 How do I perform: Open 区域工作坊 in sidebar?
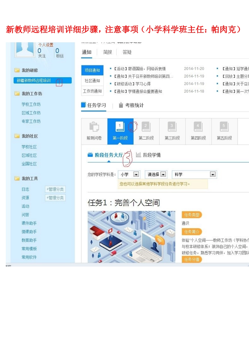(31, 113)
